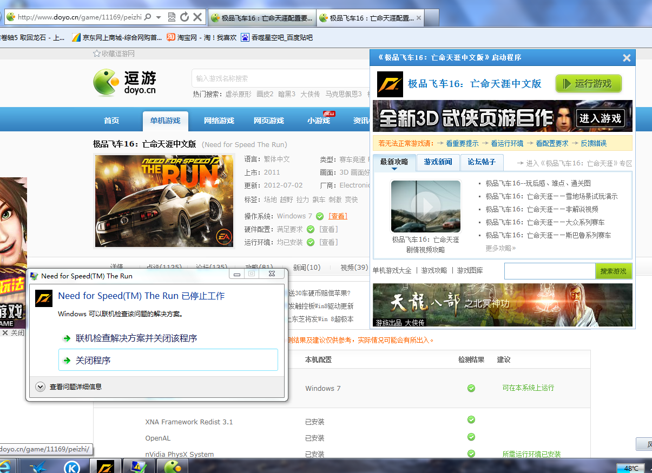Click the green check in XNA Framework row
The image size is (652, 473).
point(471,419)
